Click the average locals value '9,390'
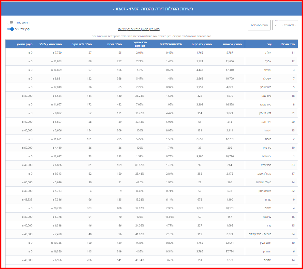This screenshot has width=303, height=269. (200, 156)
